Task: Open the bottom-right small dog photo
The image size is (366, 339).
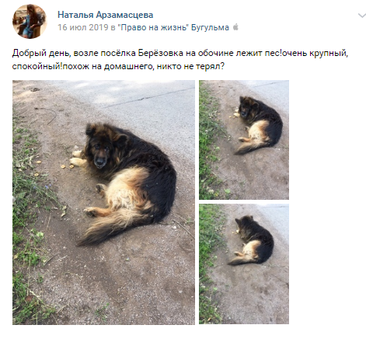Action: tap(244, 264)
